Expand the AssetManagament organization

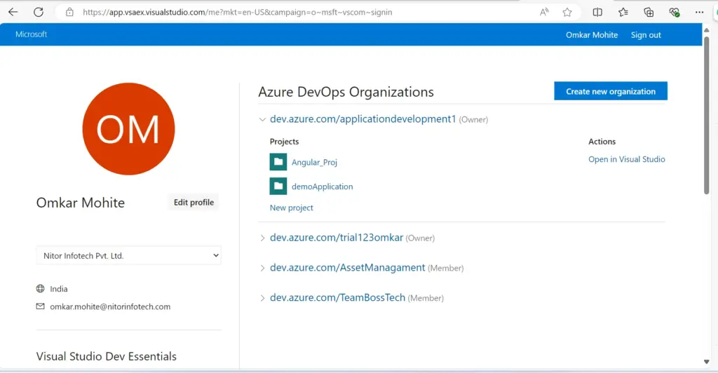click(x=262, y=268)
